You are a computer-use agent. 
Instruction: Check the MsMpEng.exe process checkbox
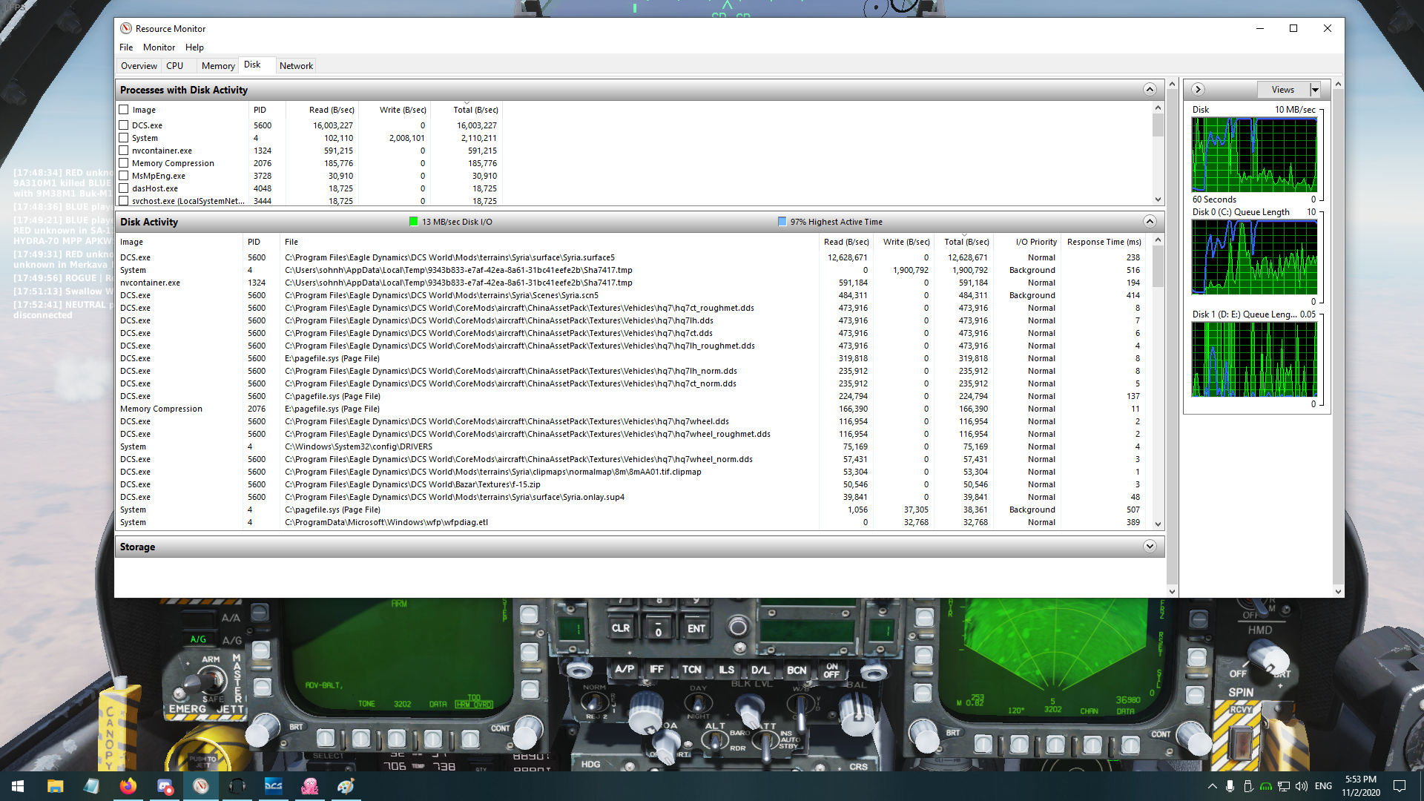[x=124, y=176]
